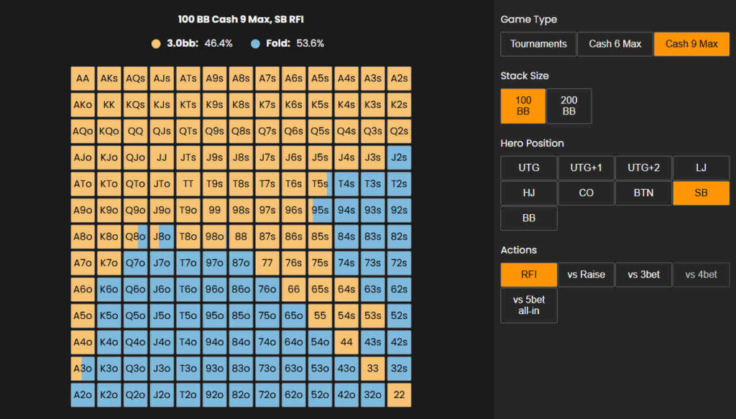
Task: Choose LJ as hero position
Action: 701,168
